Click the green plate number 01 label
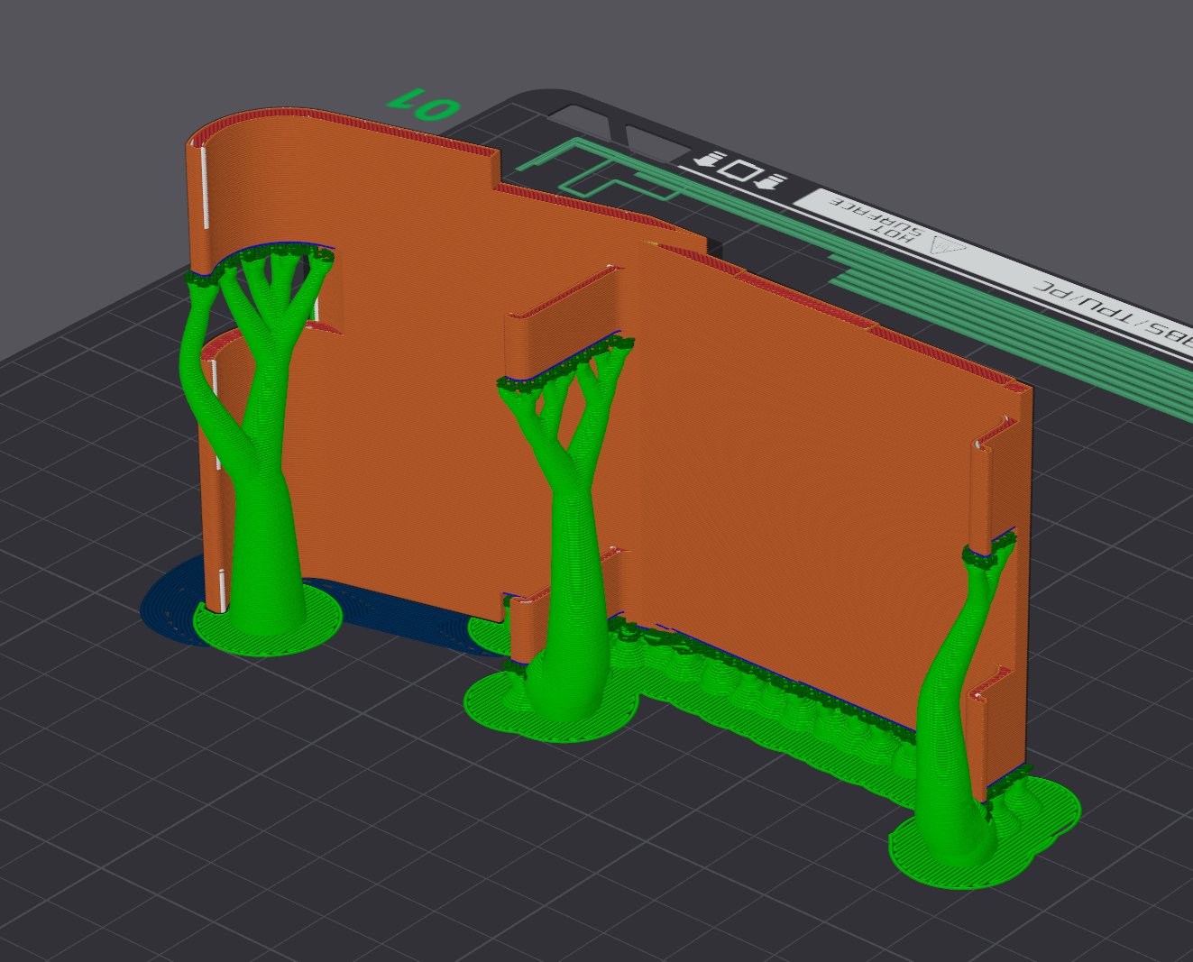This screenshot has height=962, width=1193. pos(424,104)
